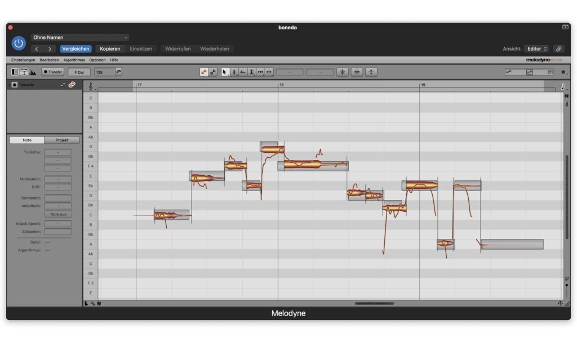This screenshot has height=346, width=577.
Task: Toggle the Vergleichen compare button
Action: [x=76, y=48]
